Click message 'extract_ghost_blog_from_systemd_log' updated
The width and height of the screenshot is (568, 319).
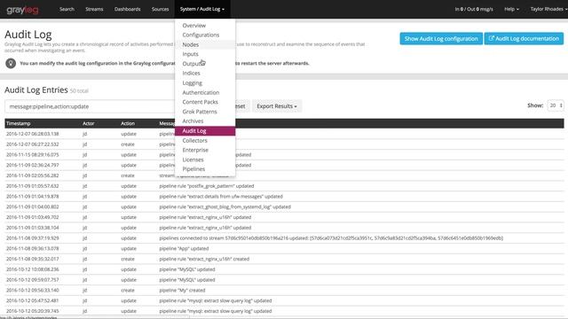(x=225, y=206)
